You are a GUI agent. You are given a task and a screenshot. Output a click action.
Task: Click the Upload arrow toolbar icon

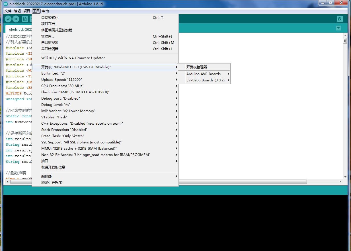click(16, 19)
